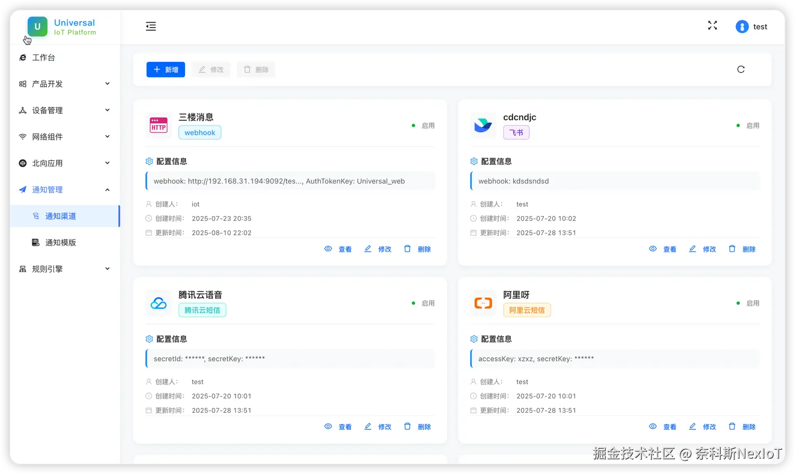The height and width of the screenshot is (474, 795).
Task: Click the pencil 修改 icon on 腾讯云语音 card
Action: click(x=368, y=426)
